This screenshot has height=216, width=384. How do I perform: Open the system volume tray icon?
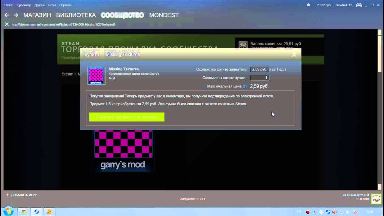coord(349,212)
